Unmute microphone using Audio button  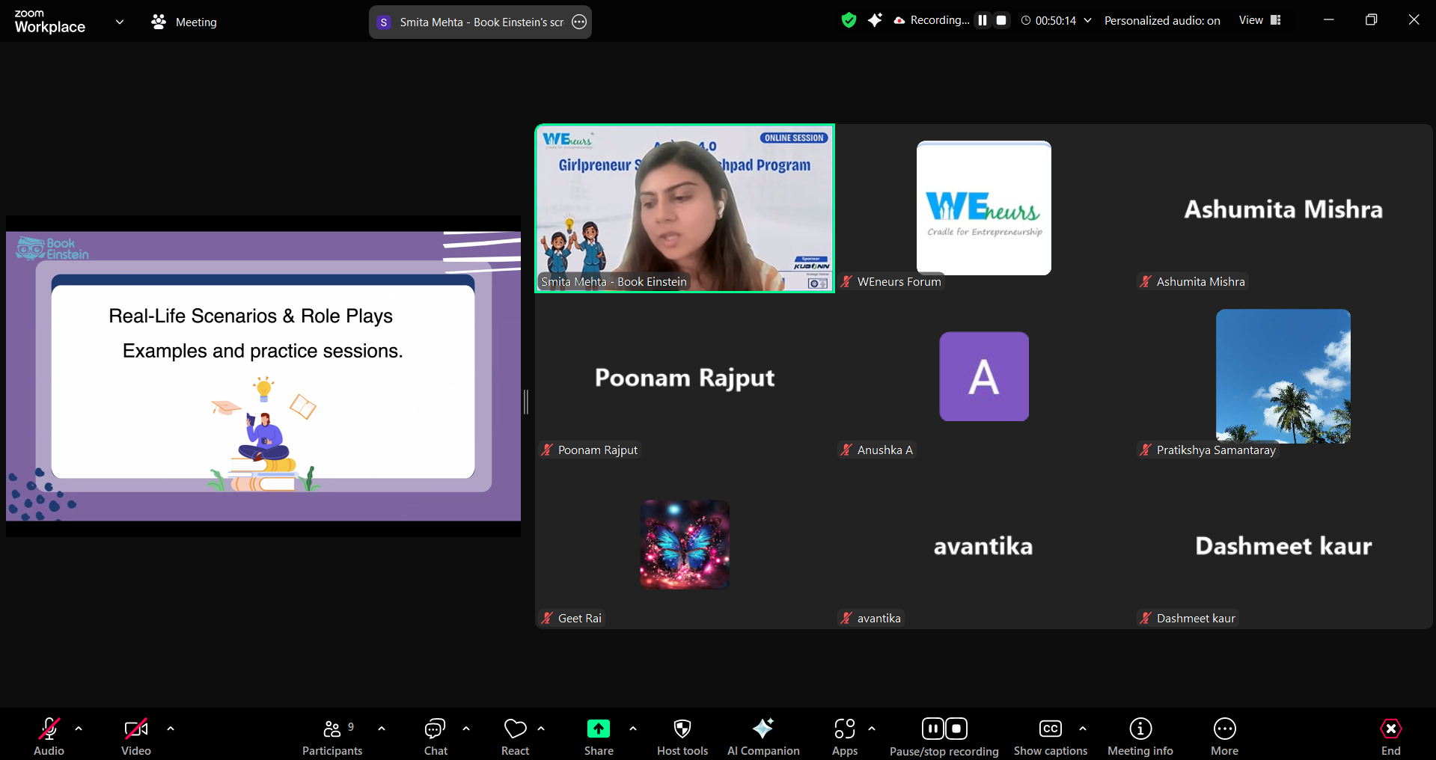click(x=49, y=737)
